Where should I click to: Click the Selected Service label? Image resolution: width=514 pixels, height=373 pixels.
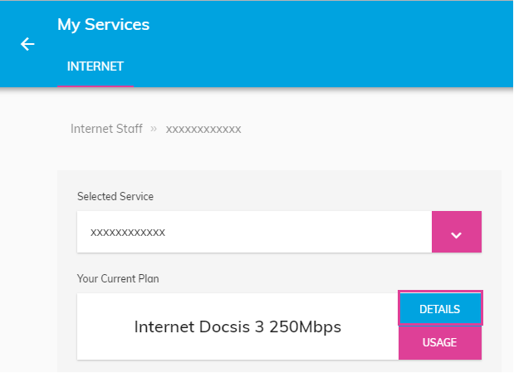click(x=115, y=197)
